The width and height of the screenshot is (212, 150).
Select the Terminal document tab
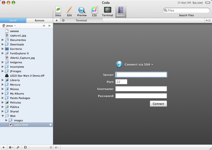pyautogui.click(x=81, y=21)
